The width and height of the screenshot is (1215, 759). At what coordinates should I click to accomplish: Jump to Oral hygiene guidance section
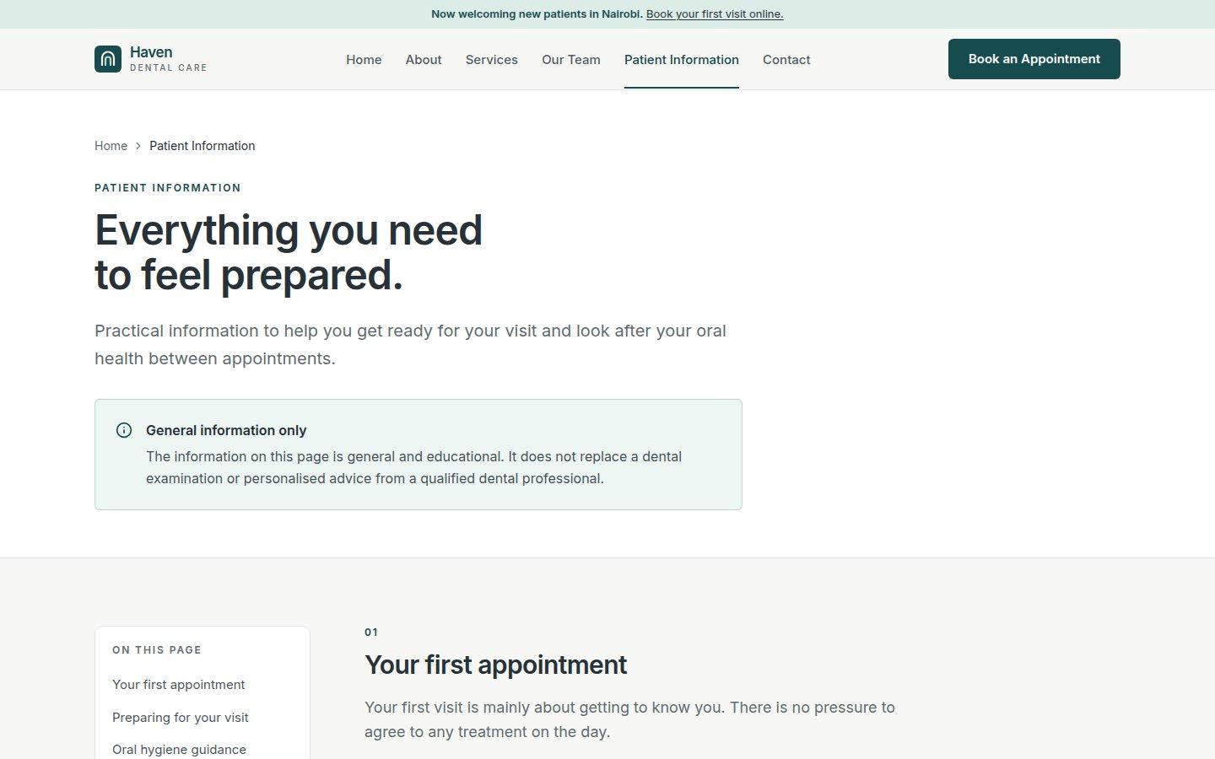click(x=179, y=750)
